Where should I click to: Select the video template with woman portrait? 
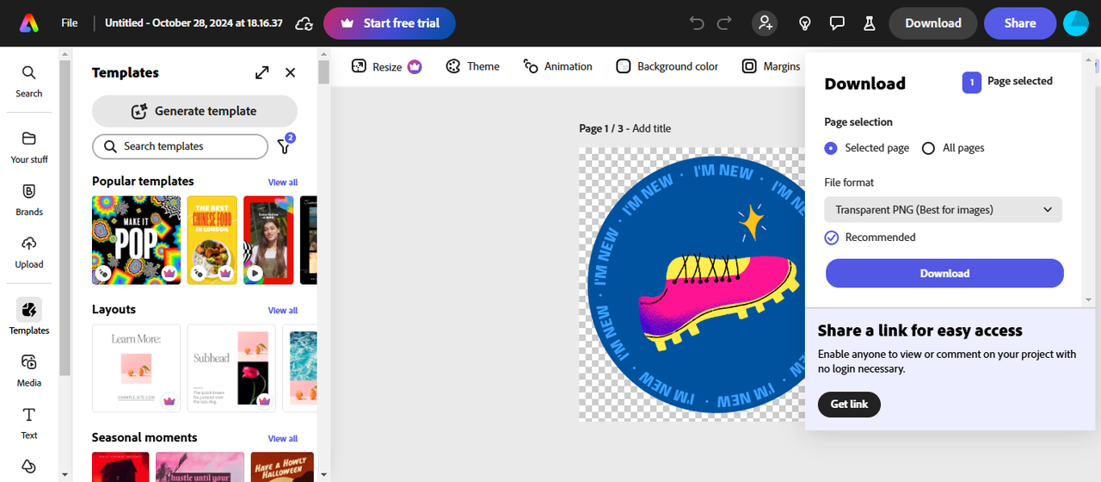pyautogui.click(x=268, y=240)
